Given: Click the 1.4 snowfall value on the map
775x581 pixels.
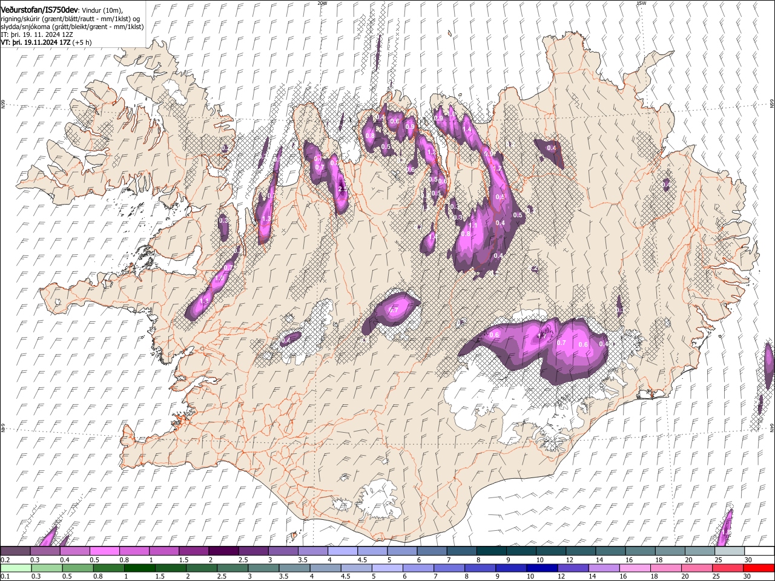Looking at the screenshot, I should click(467, 130).
